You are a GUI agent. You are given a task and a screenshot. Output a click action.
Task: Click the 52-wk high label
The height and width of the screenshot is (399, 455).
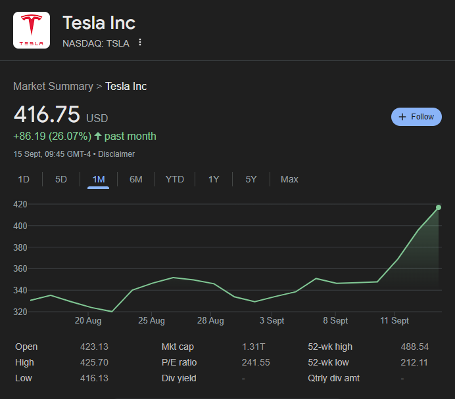[x=330, y=346]
